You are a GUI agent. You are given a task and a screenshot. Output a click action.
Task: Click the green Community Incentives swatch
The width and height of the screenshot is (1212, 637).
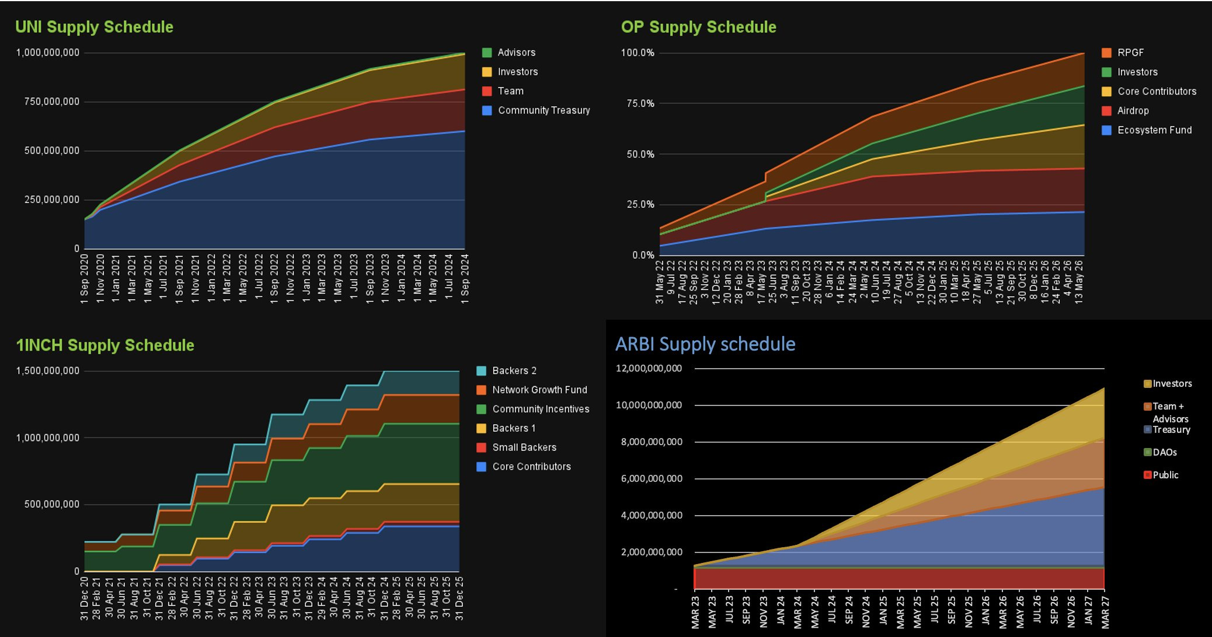pos(481,409)
